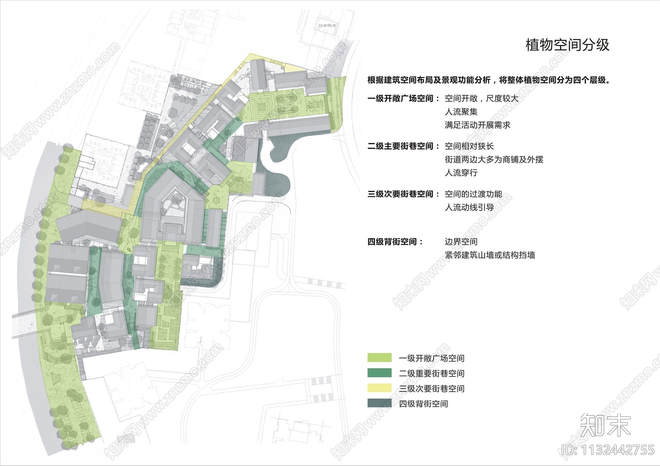Click legend label 一级开敞广场空间

tap(431, 358)
